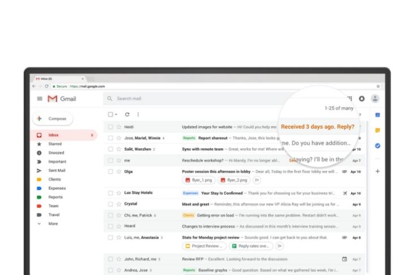This screenshot has width=413, height=275.
Task: Open the Clients label
Action: 54,180
